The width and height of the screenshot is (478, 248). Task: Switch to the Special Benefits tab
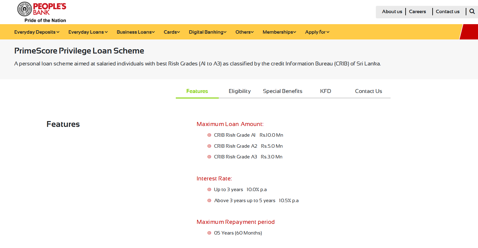click(283, 91)
